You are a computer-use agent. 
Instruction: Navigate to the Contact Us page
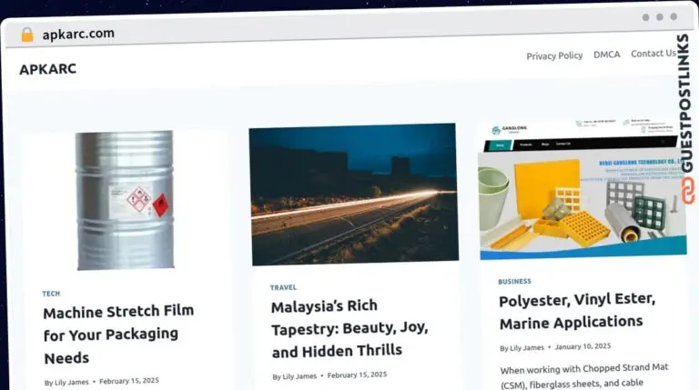coord(653,54)
